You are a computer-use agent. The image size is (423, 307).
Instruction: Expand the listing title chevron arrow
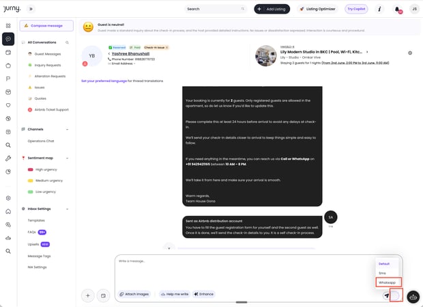(x=367, y=51)
